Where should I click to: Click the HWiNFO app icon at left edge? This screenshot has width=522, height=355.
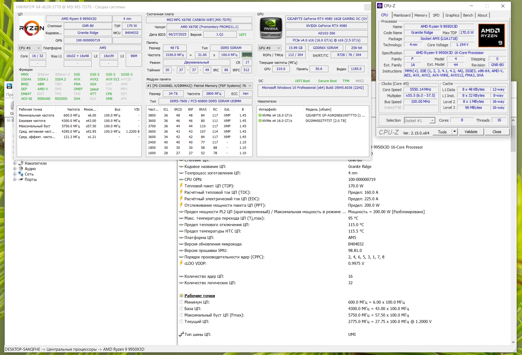point(9,86)
